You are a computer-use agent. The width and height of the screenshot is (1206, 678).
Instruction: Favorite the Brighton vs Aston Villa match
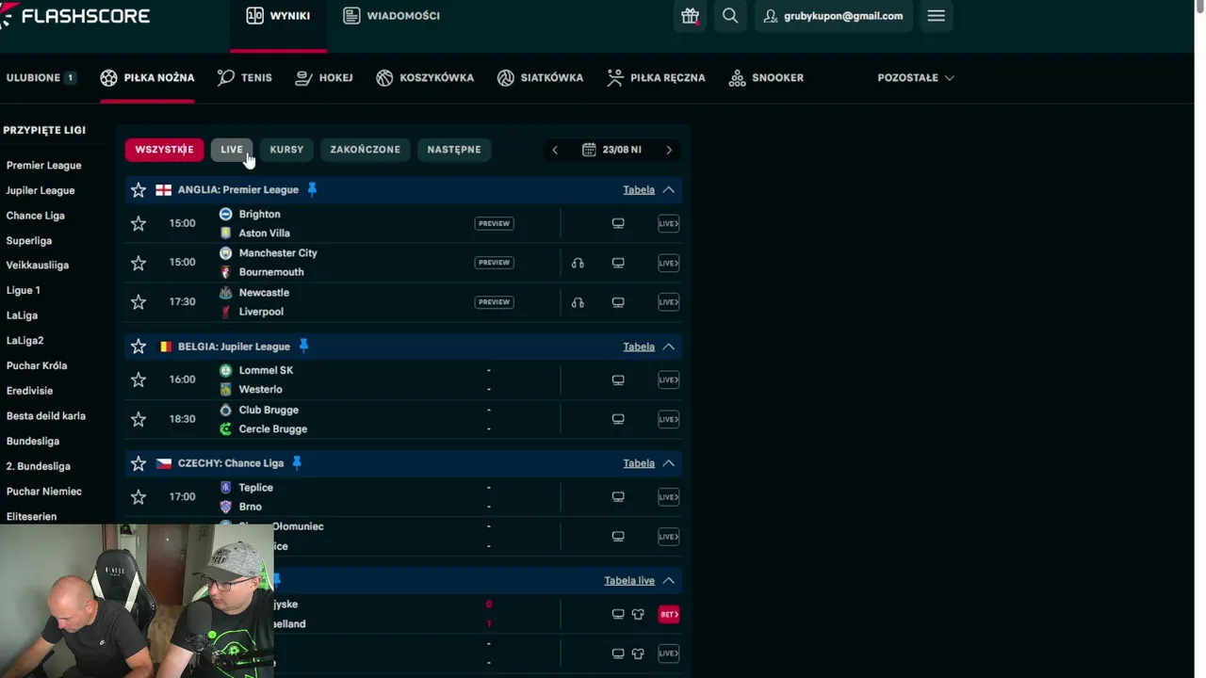click(x=139, y=223)
